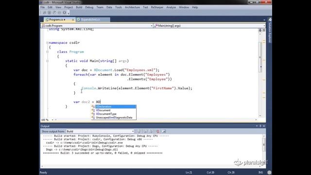Open the Window menu
The width and height of the screenshot is (311, 175).
[x=184, y=7]
